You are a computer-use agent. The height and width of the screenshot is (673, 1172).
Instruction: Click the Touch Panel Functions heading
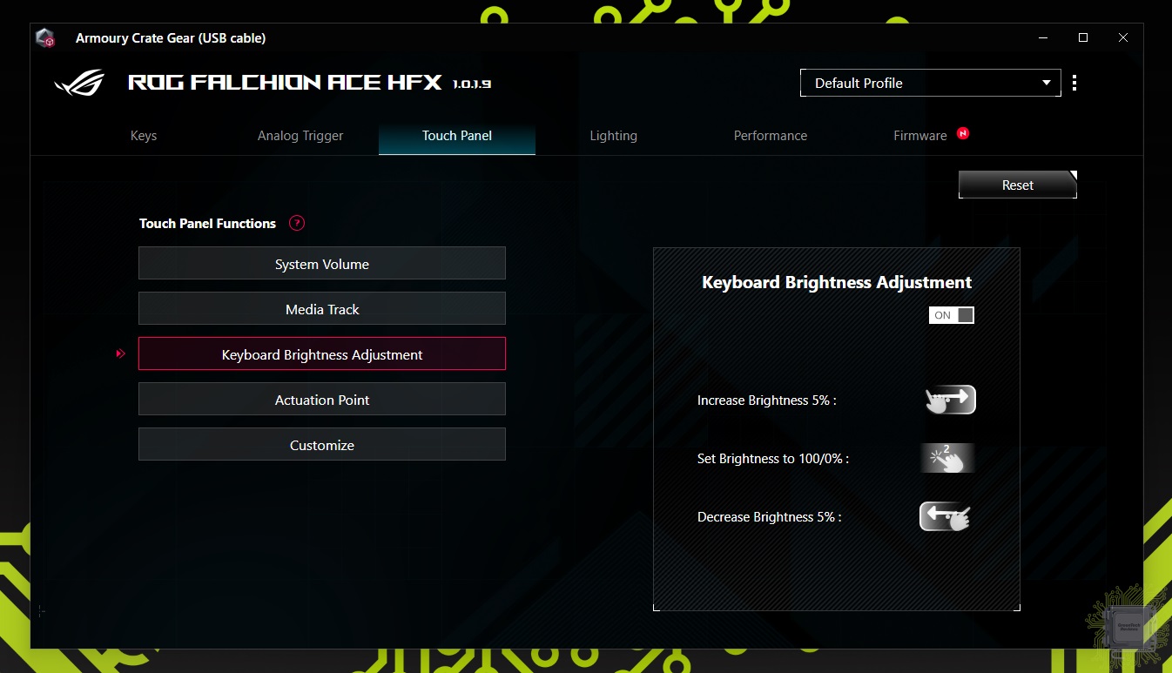(207, 224)
